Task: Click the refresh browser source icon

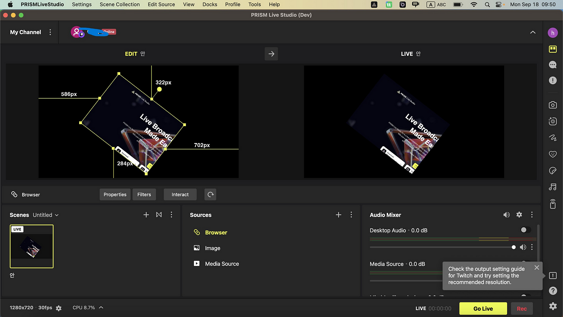Action: pyautogui.click(x=210, y=194)
